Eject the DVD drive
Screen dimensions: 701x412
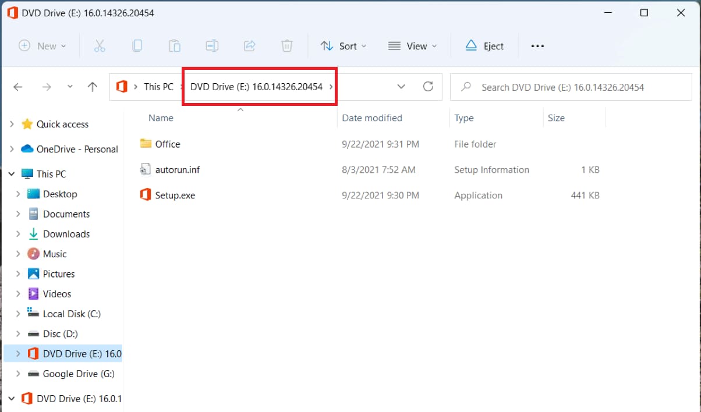click(x=484, y=46)
